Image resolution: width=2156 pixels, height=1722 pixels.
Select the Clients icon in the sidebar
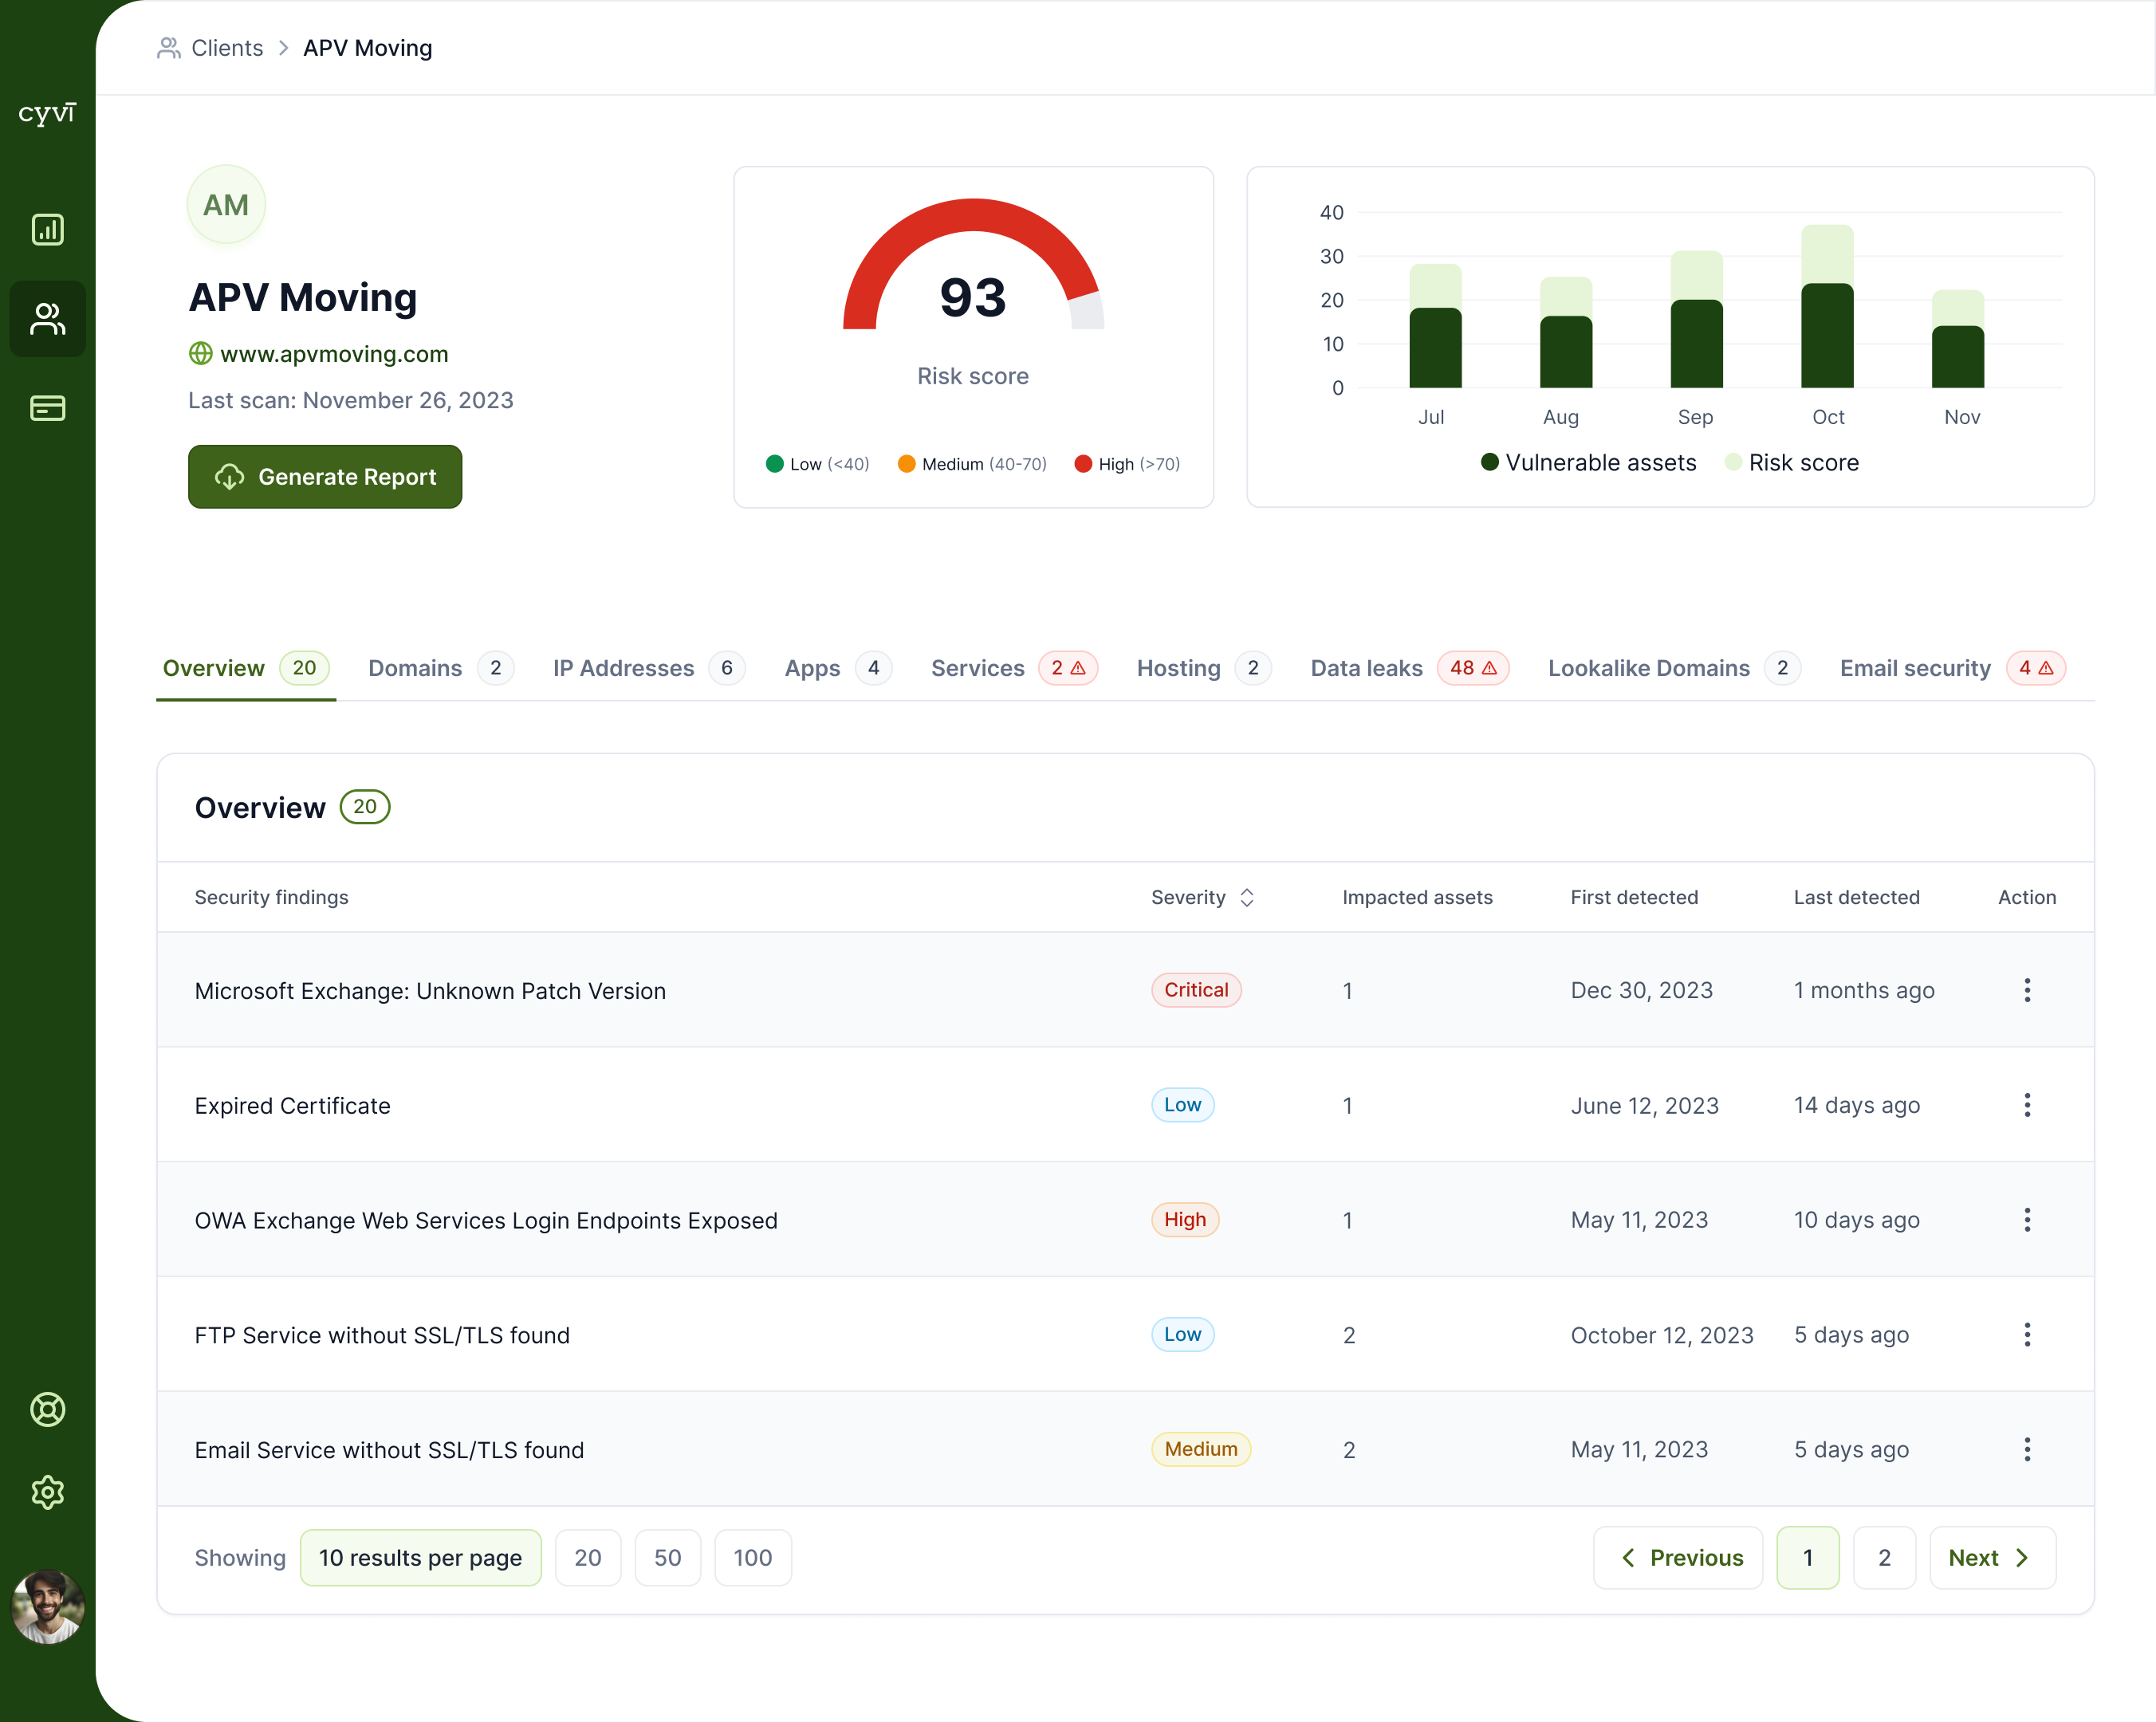point(47,319)
